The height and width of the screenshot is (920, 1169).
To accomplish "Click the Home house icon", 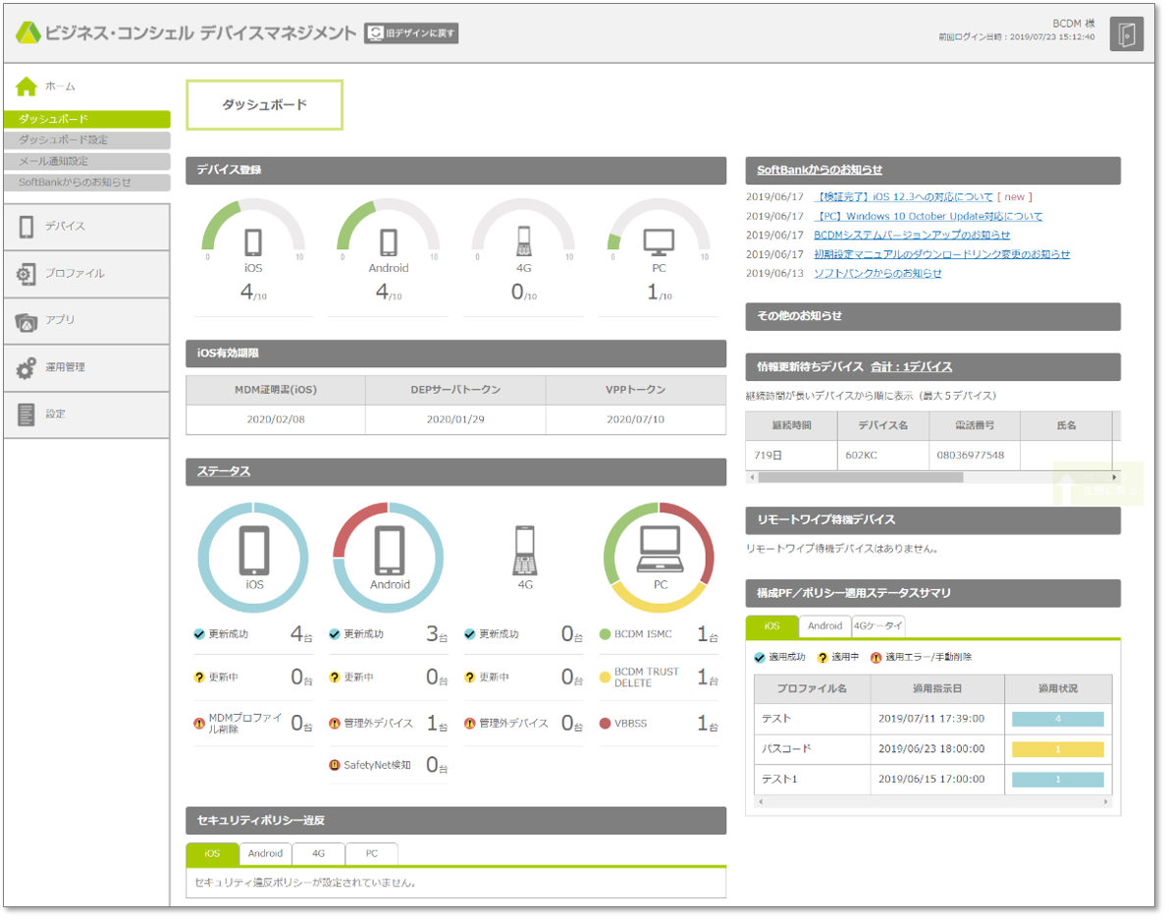I will coord(27,86).
